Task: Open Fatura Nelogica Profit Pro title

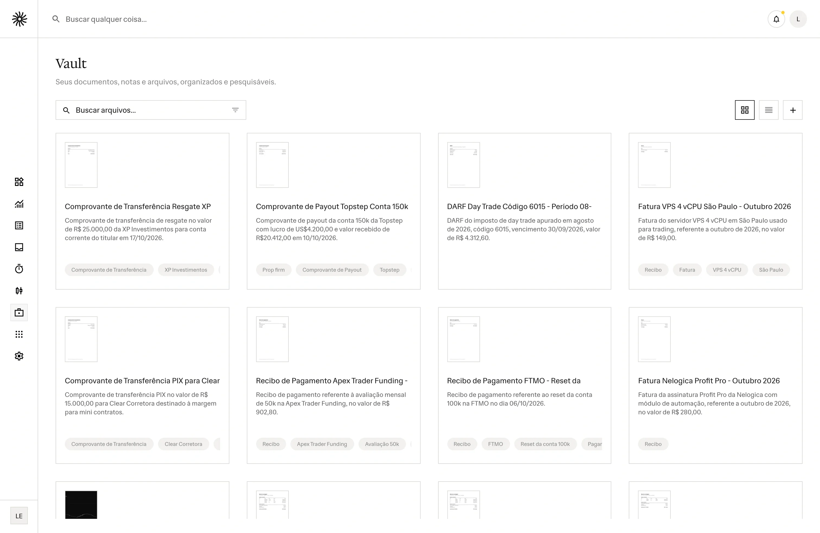Action: (x=709, y=381)
